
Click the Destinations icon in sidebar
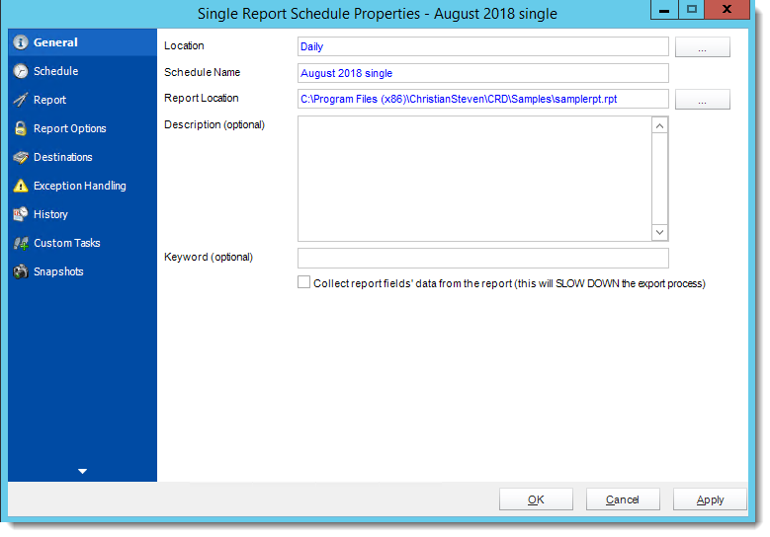[x=21, y=157]
